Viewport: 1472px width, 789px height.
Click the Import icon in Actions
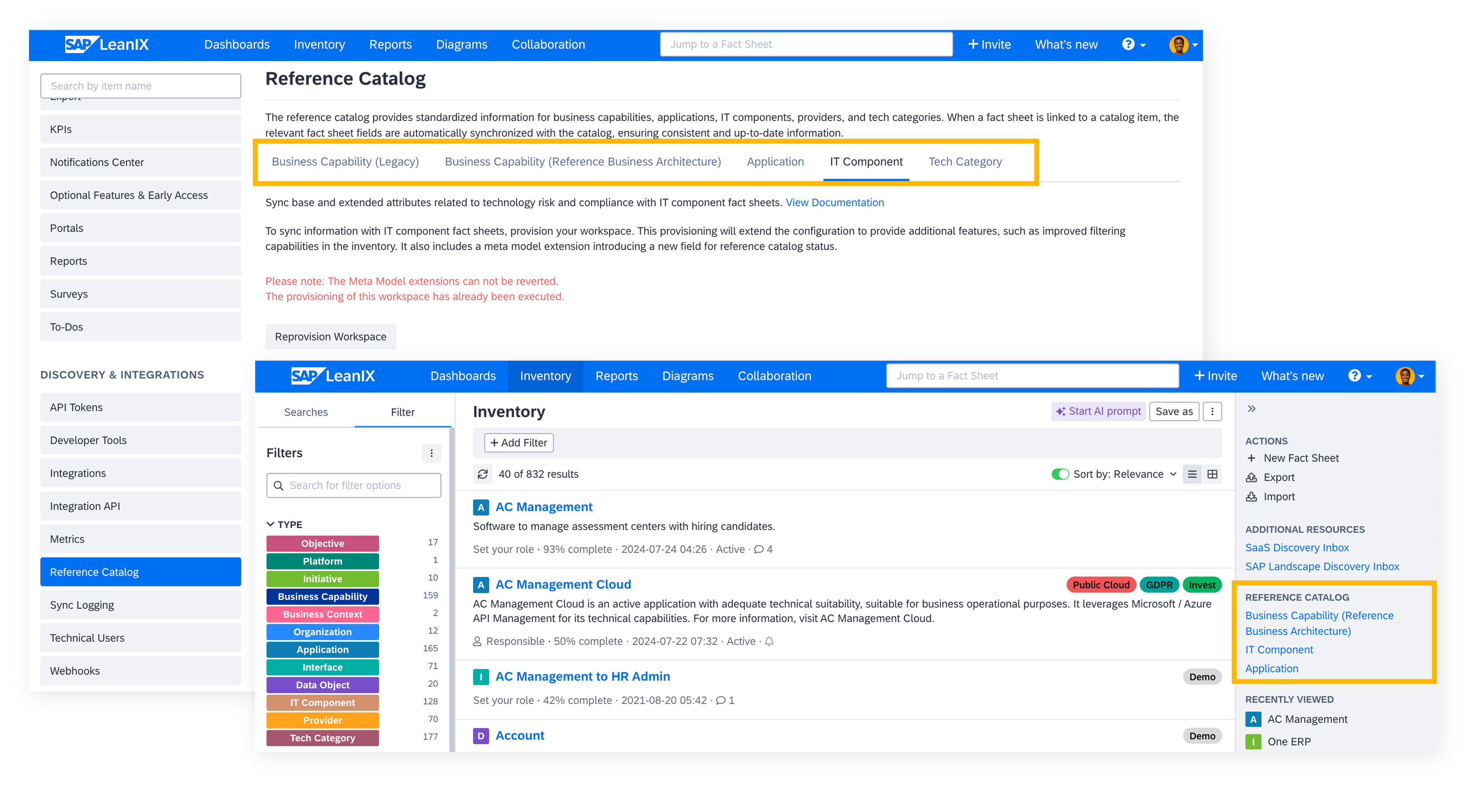click(x=1251, y=497)
